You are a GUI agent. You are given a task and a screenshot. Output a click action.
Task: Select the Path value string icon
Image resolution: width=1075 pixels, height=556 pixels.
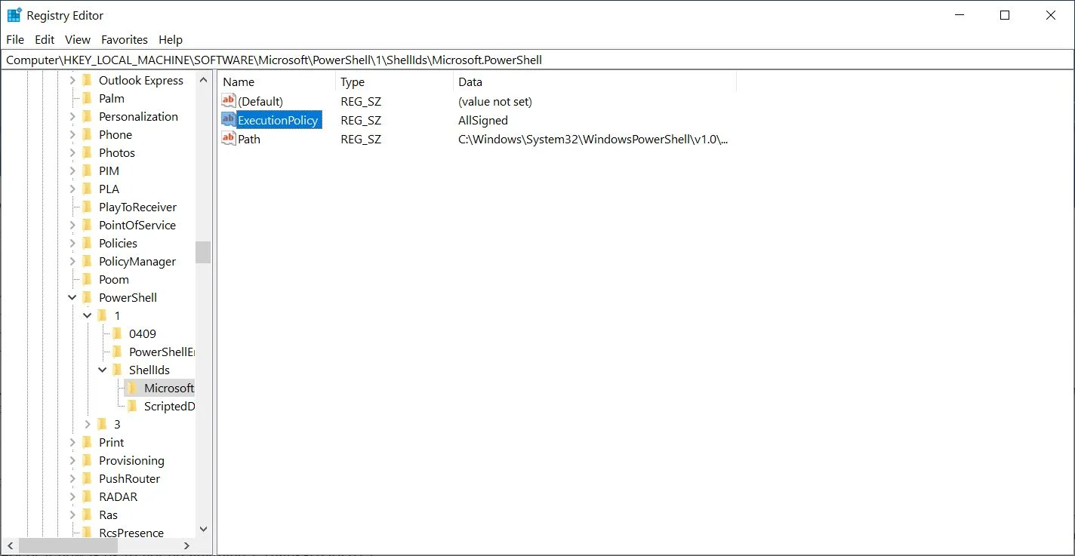(229, 139)
